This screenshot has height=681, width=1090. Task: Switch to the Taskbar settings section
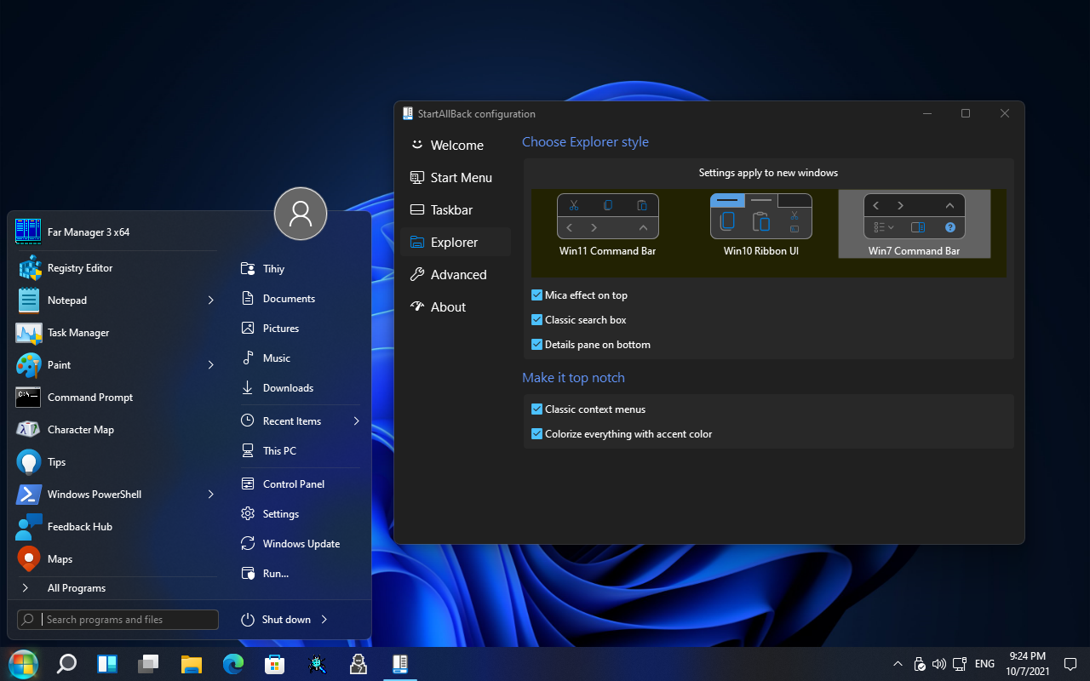[x=451, y=210]
